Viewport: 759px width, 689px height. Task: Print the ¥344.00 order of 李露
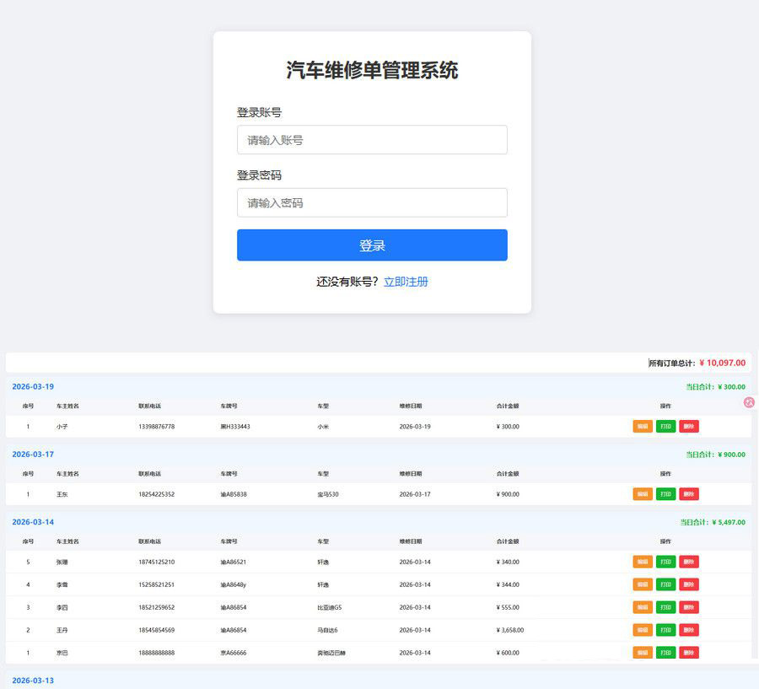click(665, 584)
